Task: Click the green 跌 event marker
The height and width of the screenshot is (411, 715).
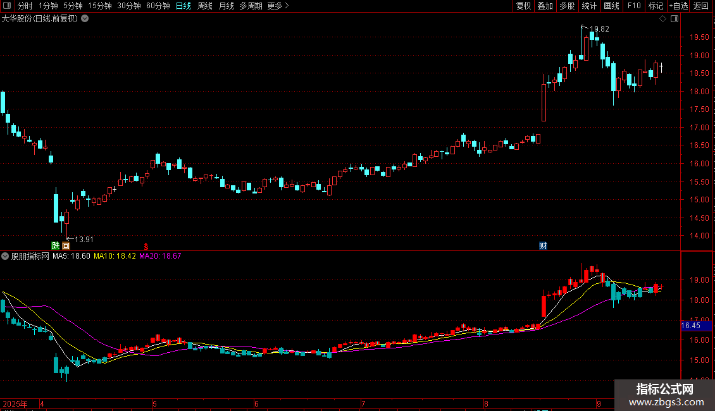Action: click(x=56, y=245)
